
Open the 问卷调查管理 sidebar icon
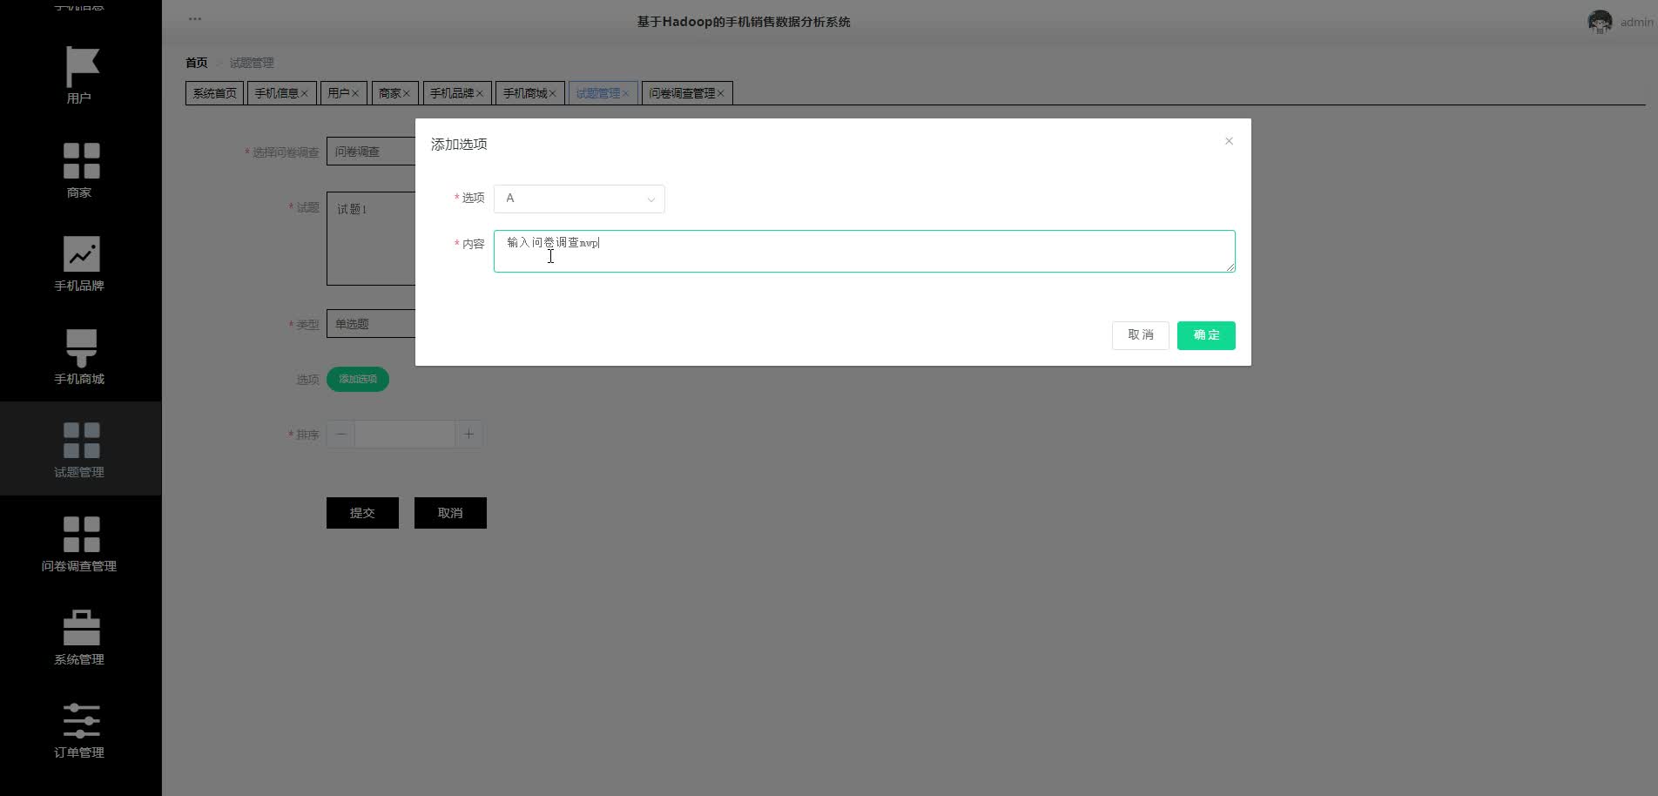click(81, 534)
